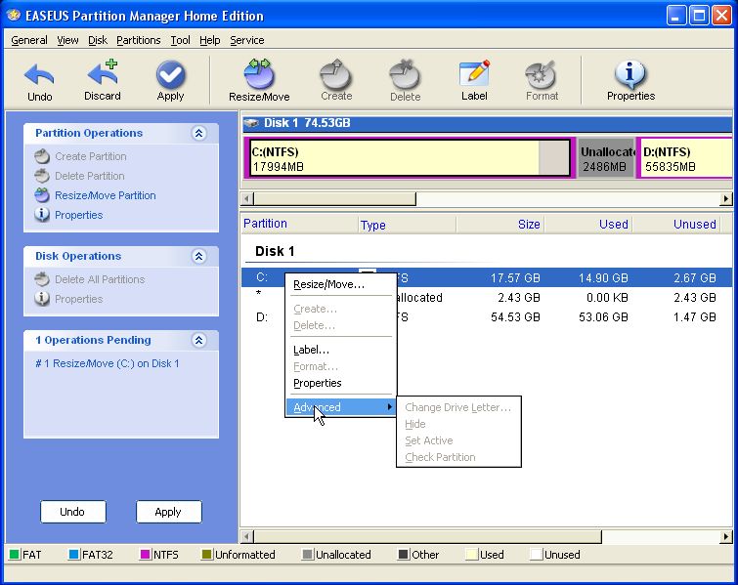Image resolution: width=738 pixels, height=585 pixels.
Task: Select the D:(NTFS) 55835MB block
Action: (684, 158)
